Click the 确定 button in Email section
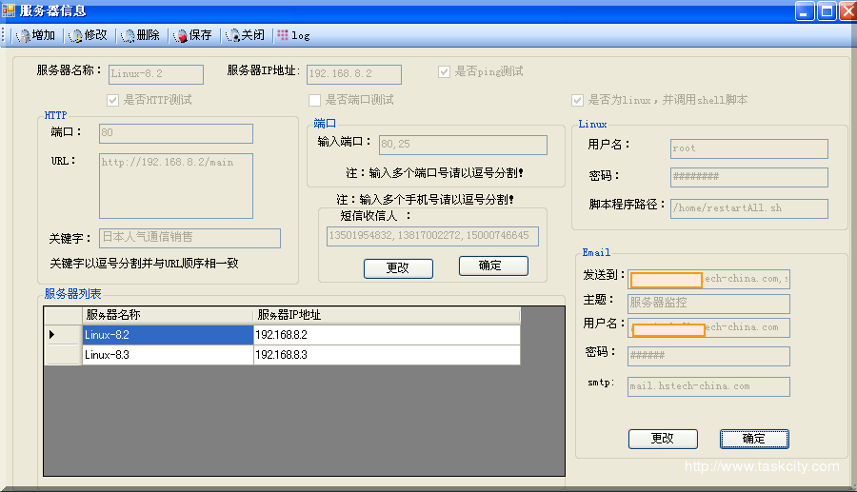This screenshot has width=857, height=492. pos(753,439)
